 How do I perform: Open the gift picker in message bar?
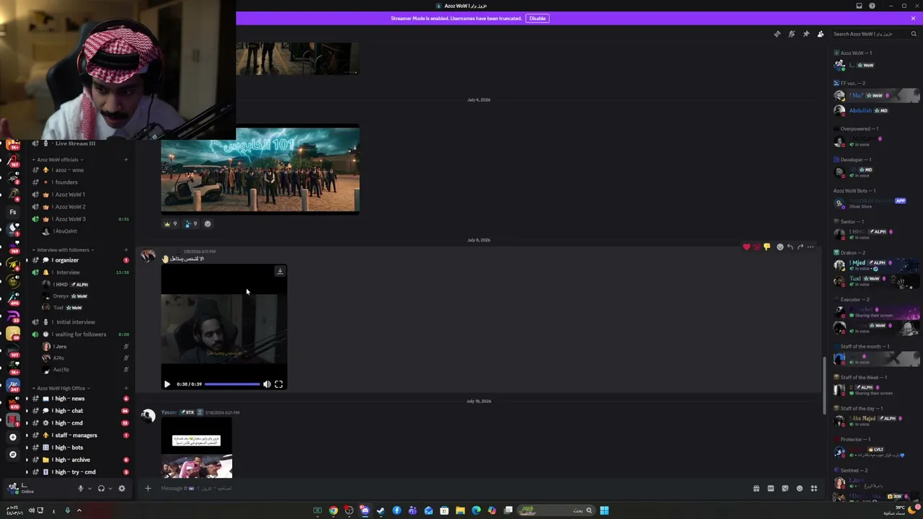click(x=756, y=488)
